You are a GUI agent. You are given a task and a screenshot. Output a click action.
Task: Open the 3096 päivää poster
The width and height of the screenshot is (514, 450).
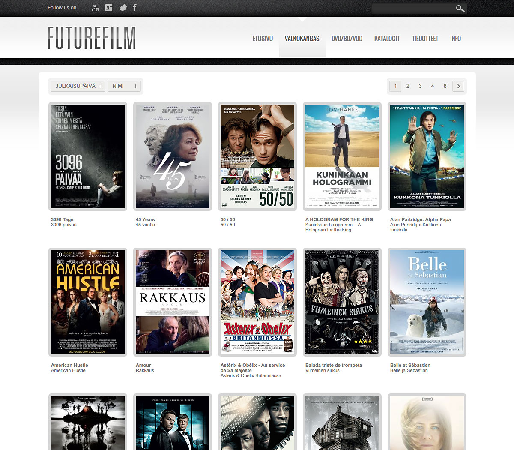pyautogui.click(x=88, y=156)
